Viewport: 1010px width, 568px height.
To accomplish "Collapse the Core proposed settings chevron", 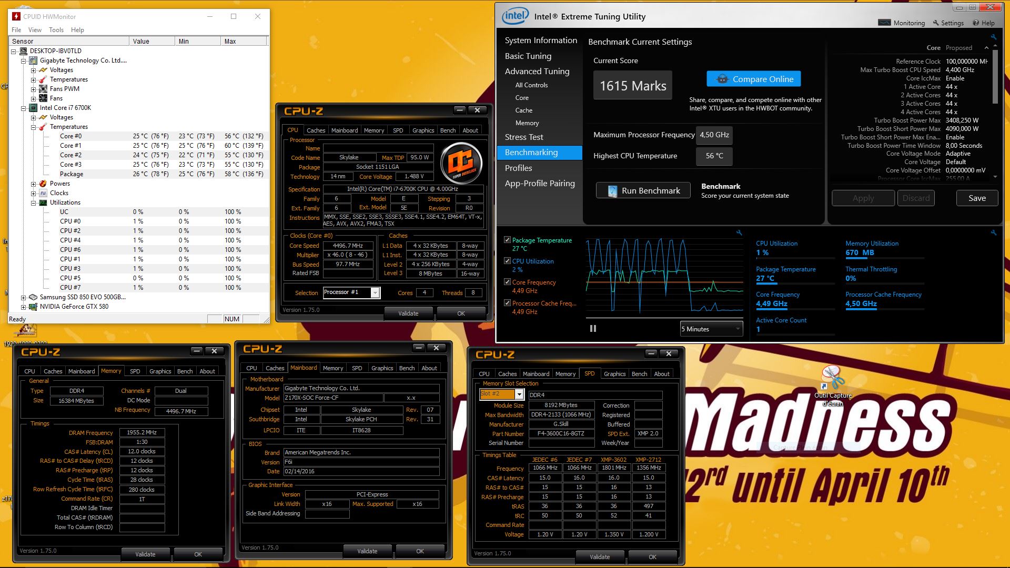I will (x=986, y=48).
